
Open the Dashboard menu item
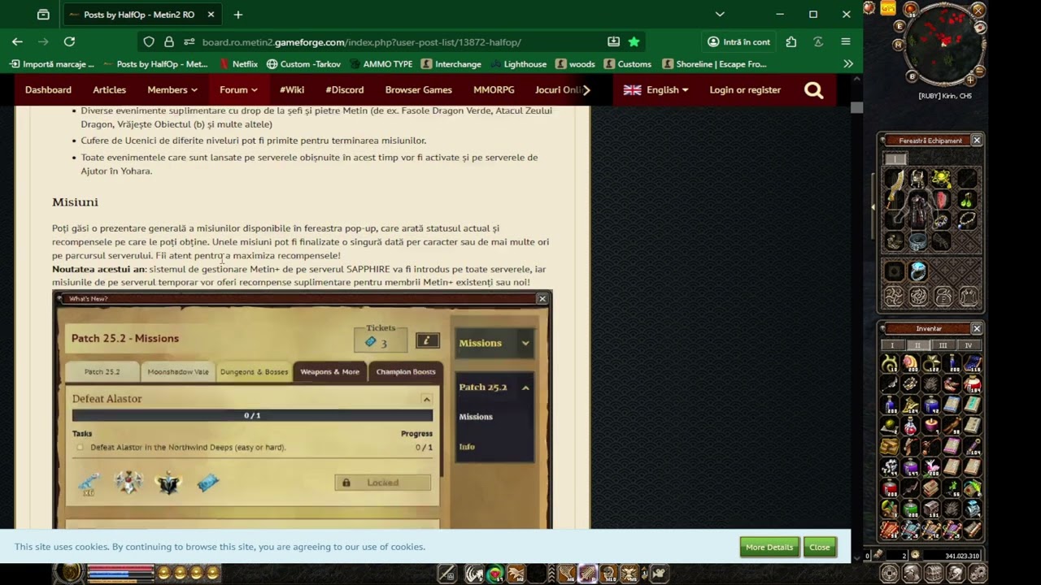[48, 90]
